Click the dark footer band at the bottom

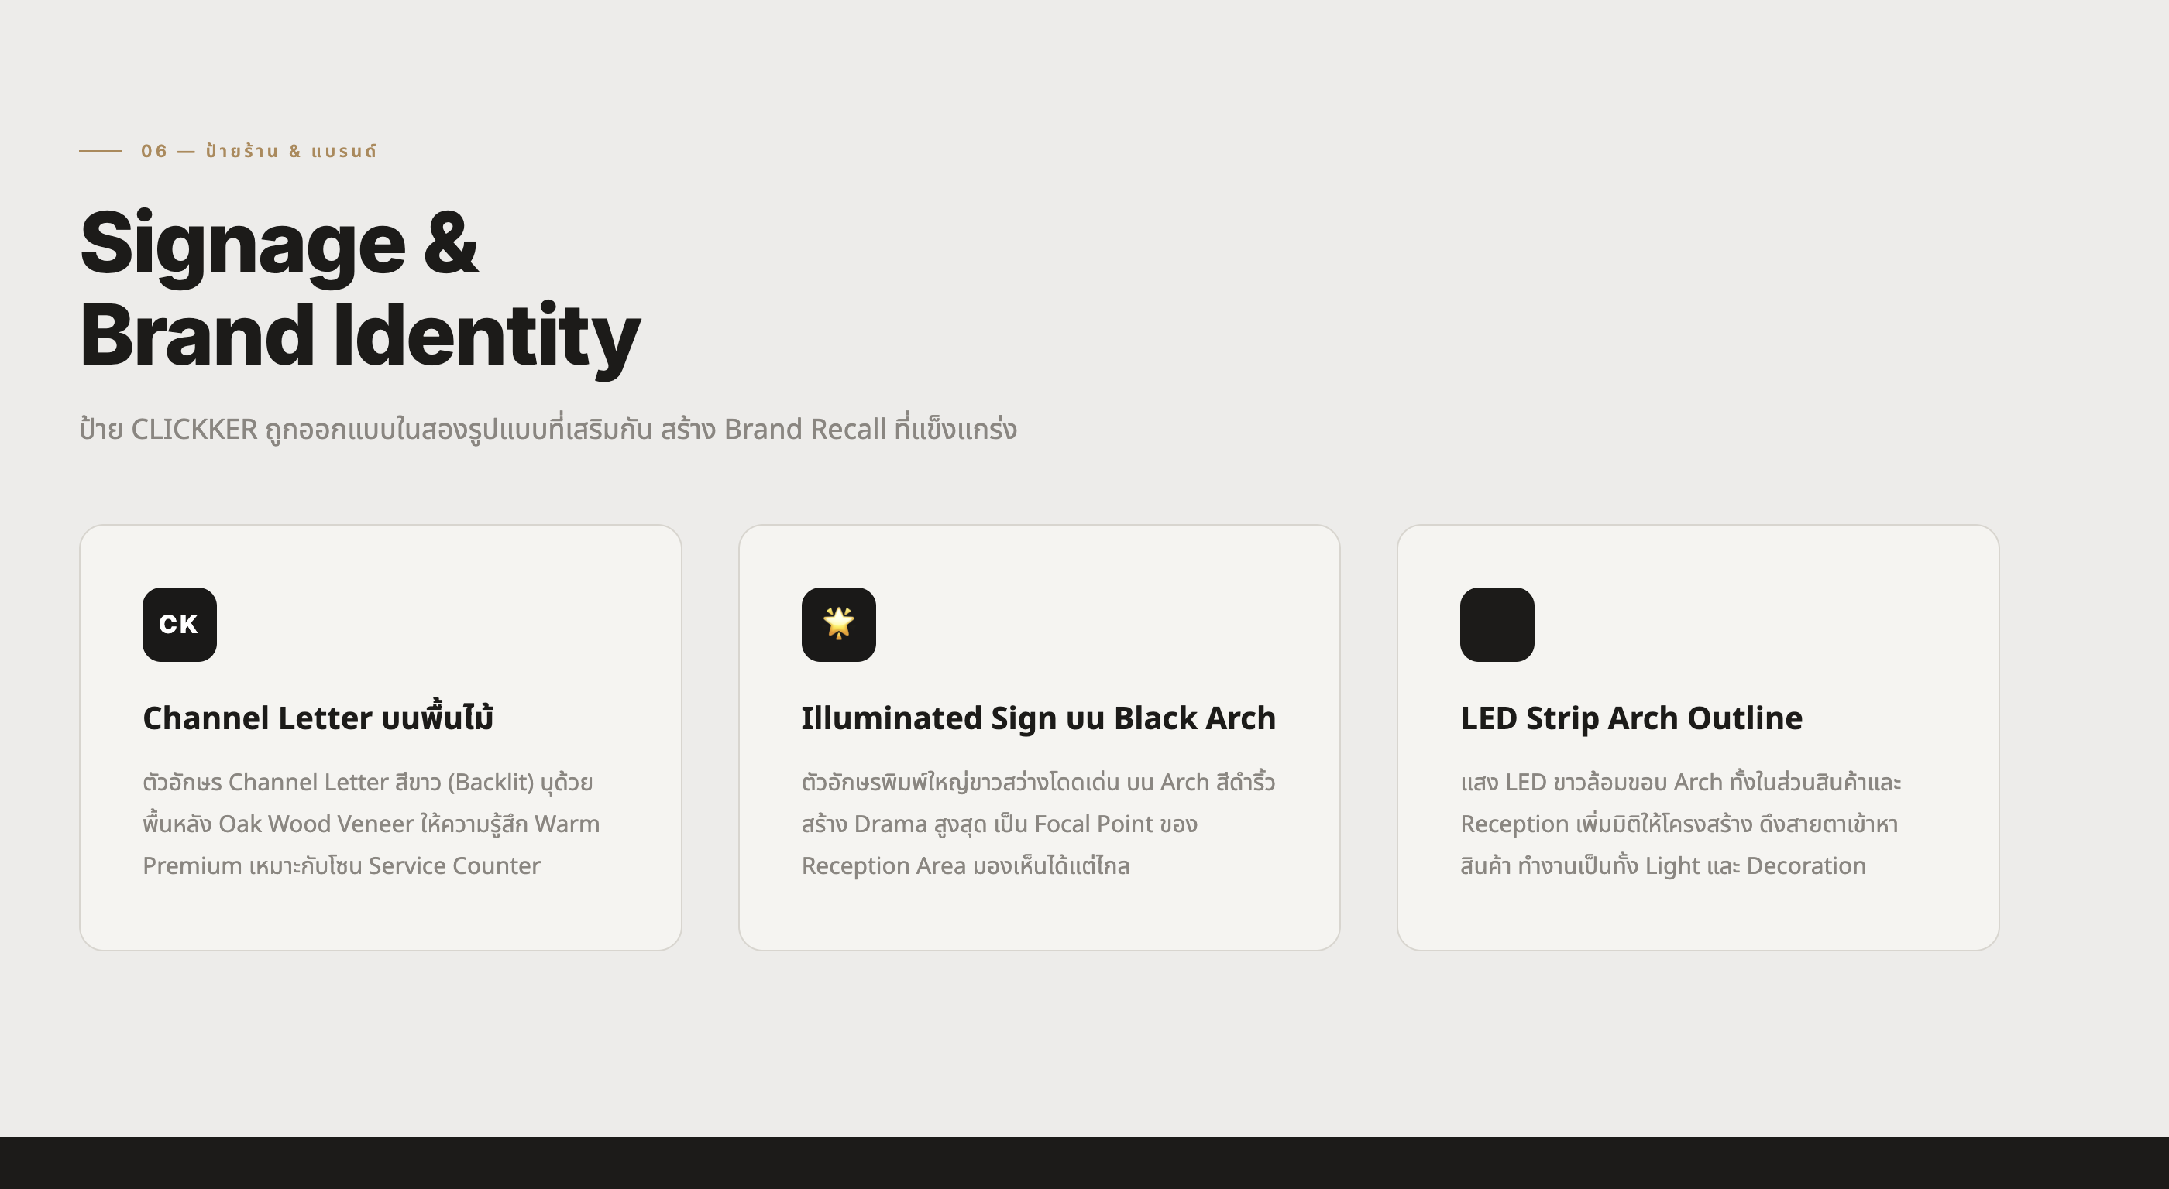(1084, 1163)
